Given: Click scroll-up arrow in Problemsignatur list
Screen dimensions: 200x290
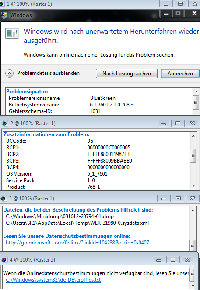Looking at the screenshot, I should point(196,92).
